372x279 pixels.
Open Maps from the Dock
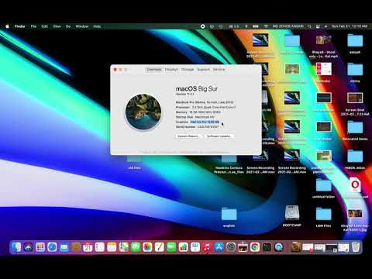[123, 247]
